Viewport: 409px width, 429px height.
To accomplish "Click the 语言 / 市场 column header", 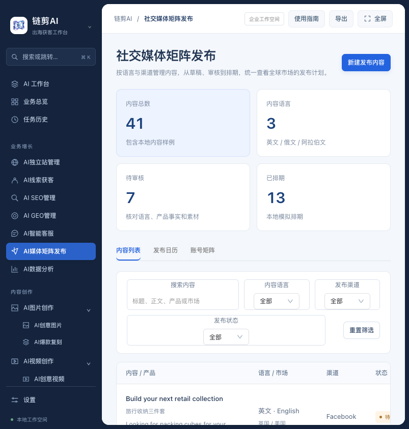I will [x=273, y=373].
